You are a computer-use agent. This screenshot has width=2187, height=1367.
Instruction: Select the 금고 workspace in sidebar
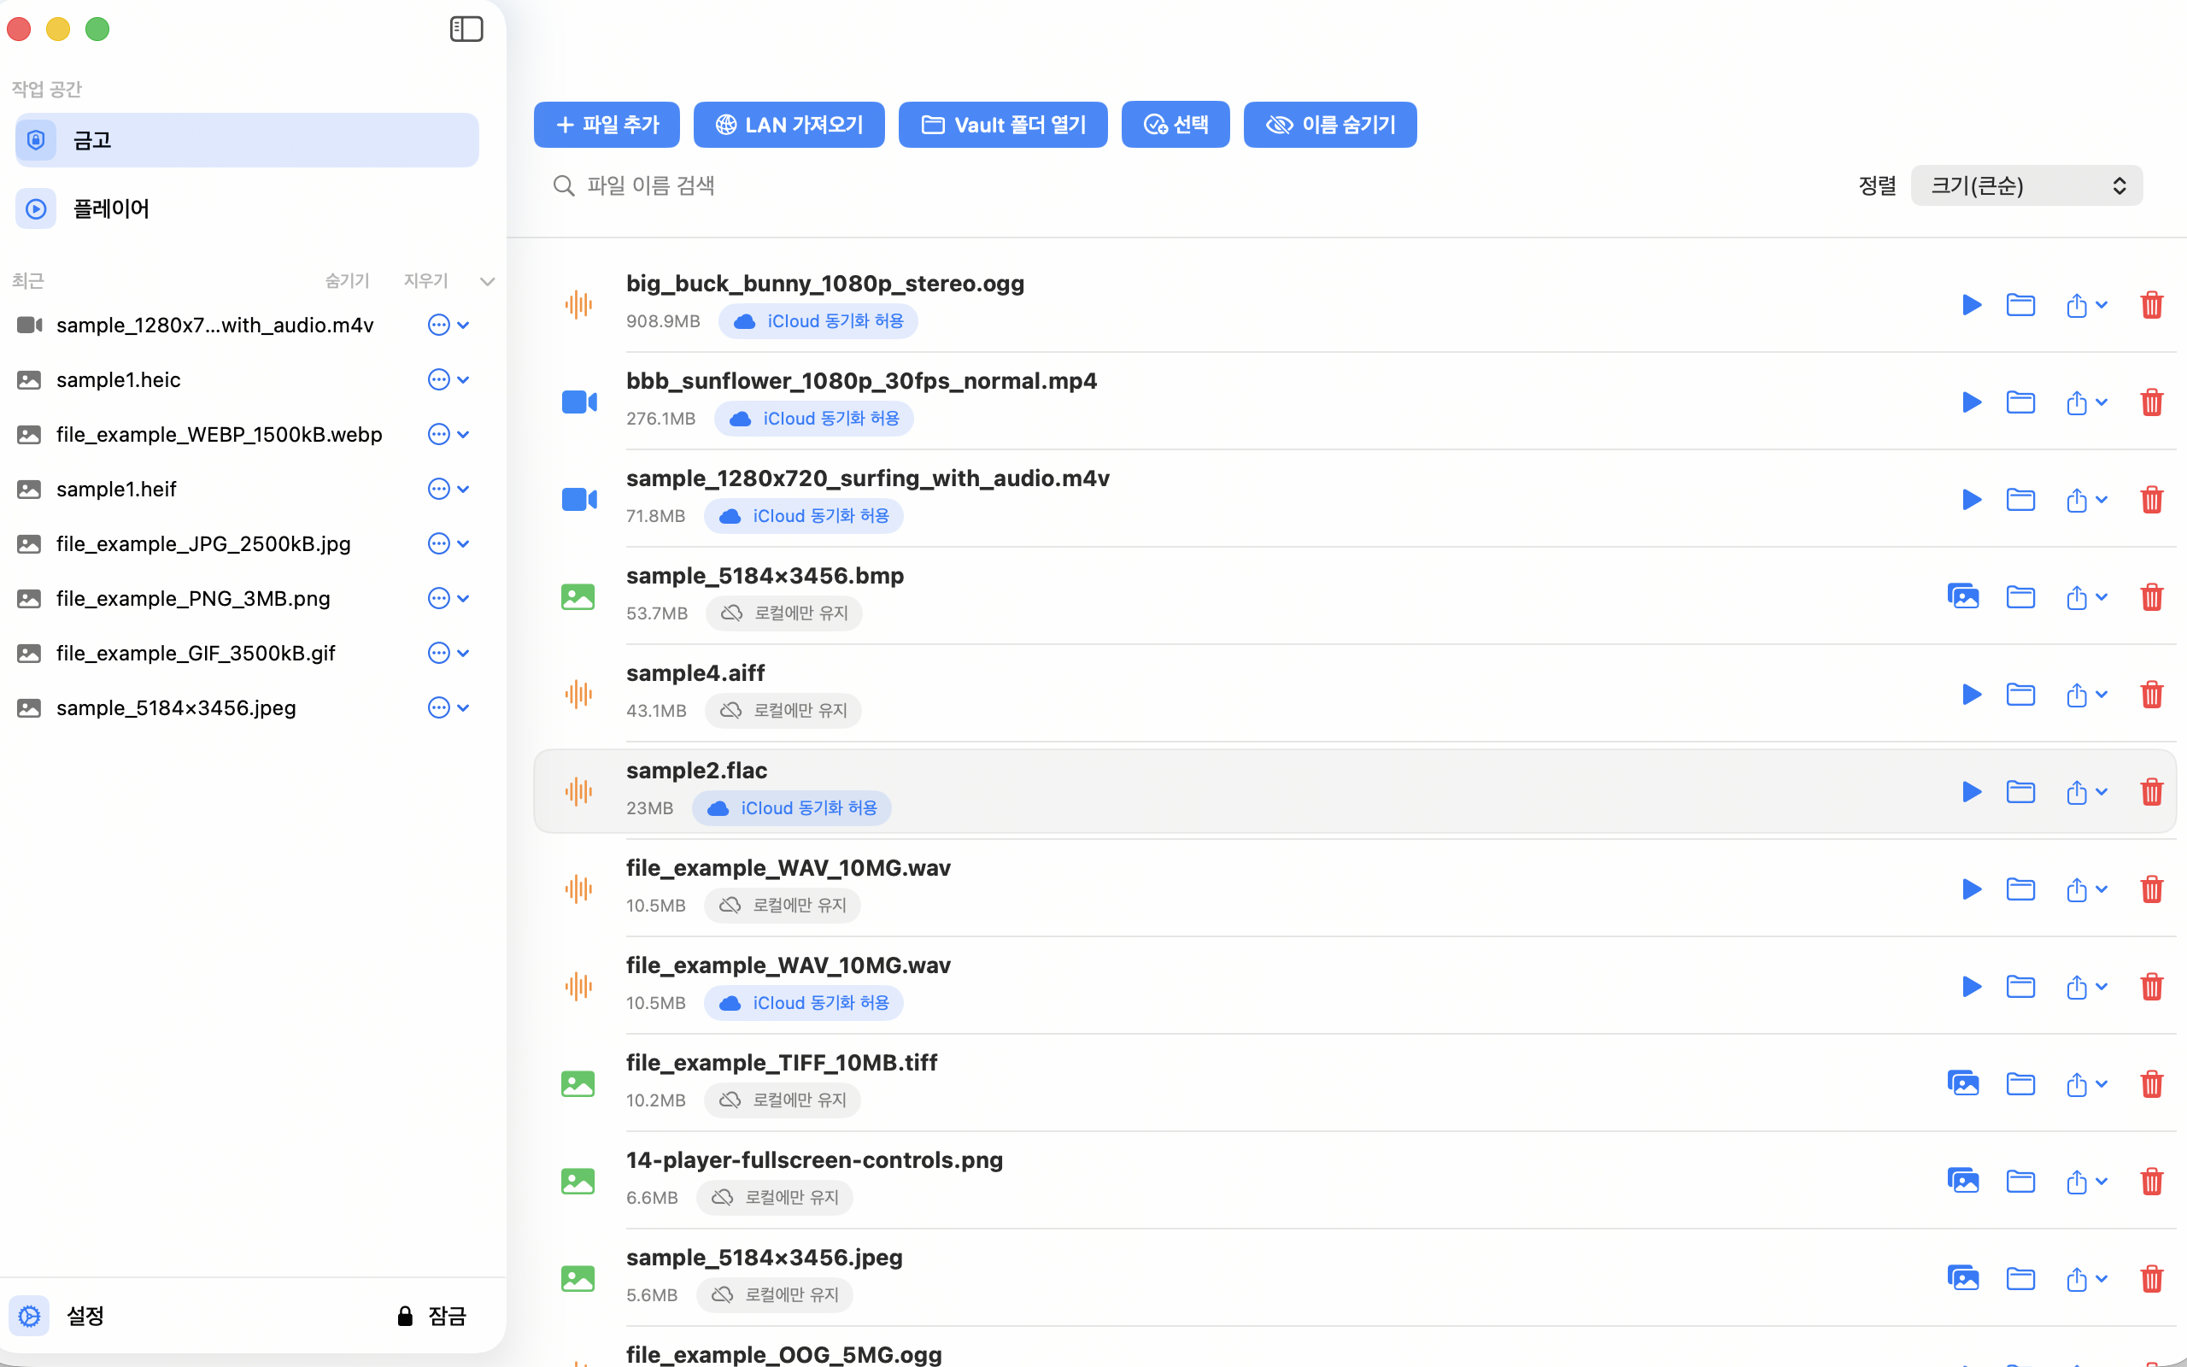91,139
